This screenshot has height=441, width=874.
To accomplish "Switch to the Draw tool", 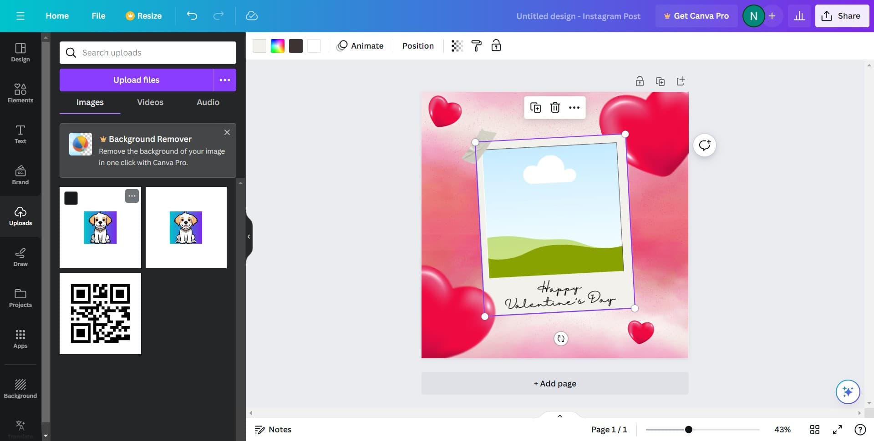I will [x=20, y=257].
